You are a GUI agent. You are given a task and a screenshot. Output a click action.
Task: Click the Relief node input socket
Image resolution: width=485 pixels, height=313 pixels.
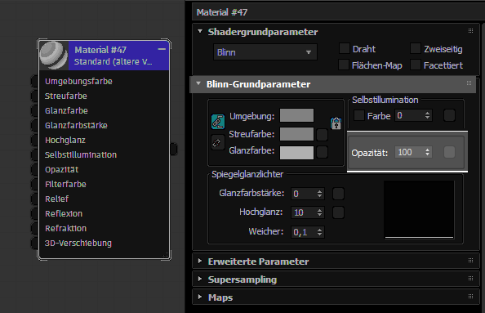tap(34, 199)
